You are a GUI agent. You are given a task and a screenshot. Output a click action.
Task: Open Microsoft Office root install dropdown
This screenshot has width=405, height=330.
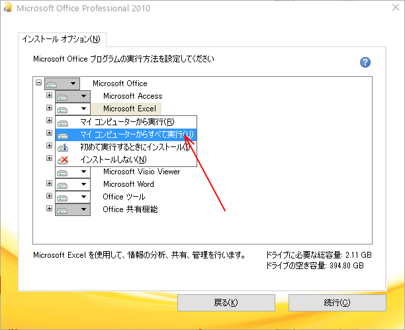coord(62,83)
